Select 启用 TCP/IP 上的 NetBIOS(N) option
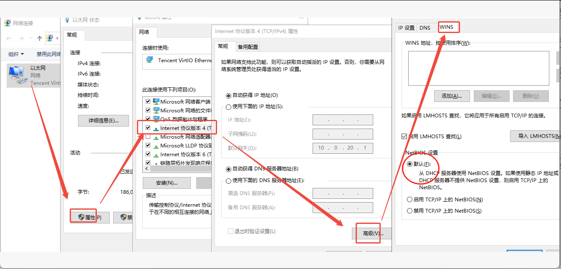 410,200
